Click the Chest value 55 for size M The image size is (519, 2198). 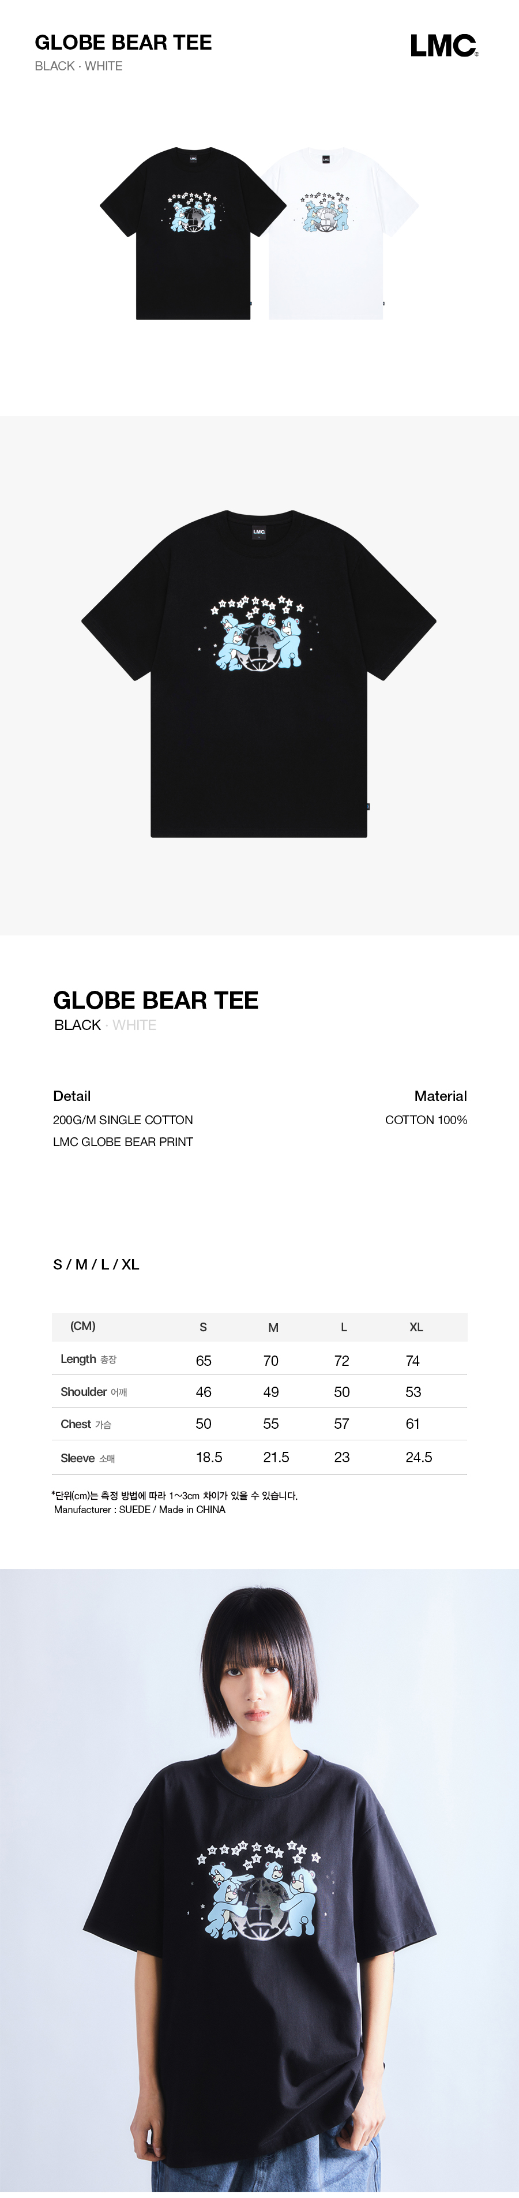click(x=271, y=1424)
